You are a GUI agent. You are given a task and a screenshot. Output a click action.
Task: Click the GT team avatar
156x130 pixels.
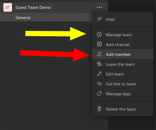[8, 7]
